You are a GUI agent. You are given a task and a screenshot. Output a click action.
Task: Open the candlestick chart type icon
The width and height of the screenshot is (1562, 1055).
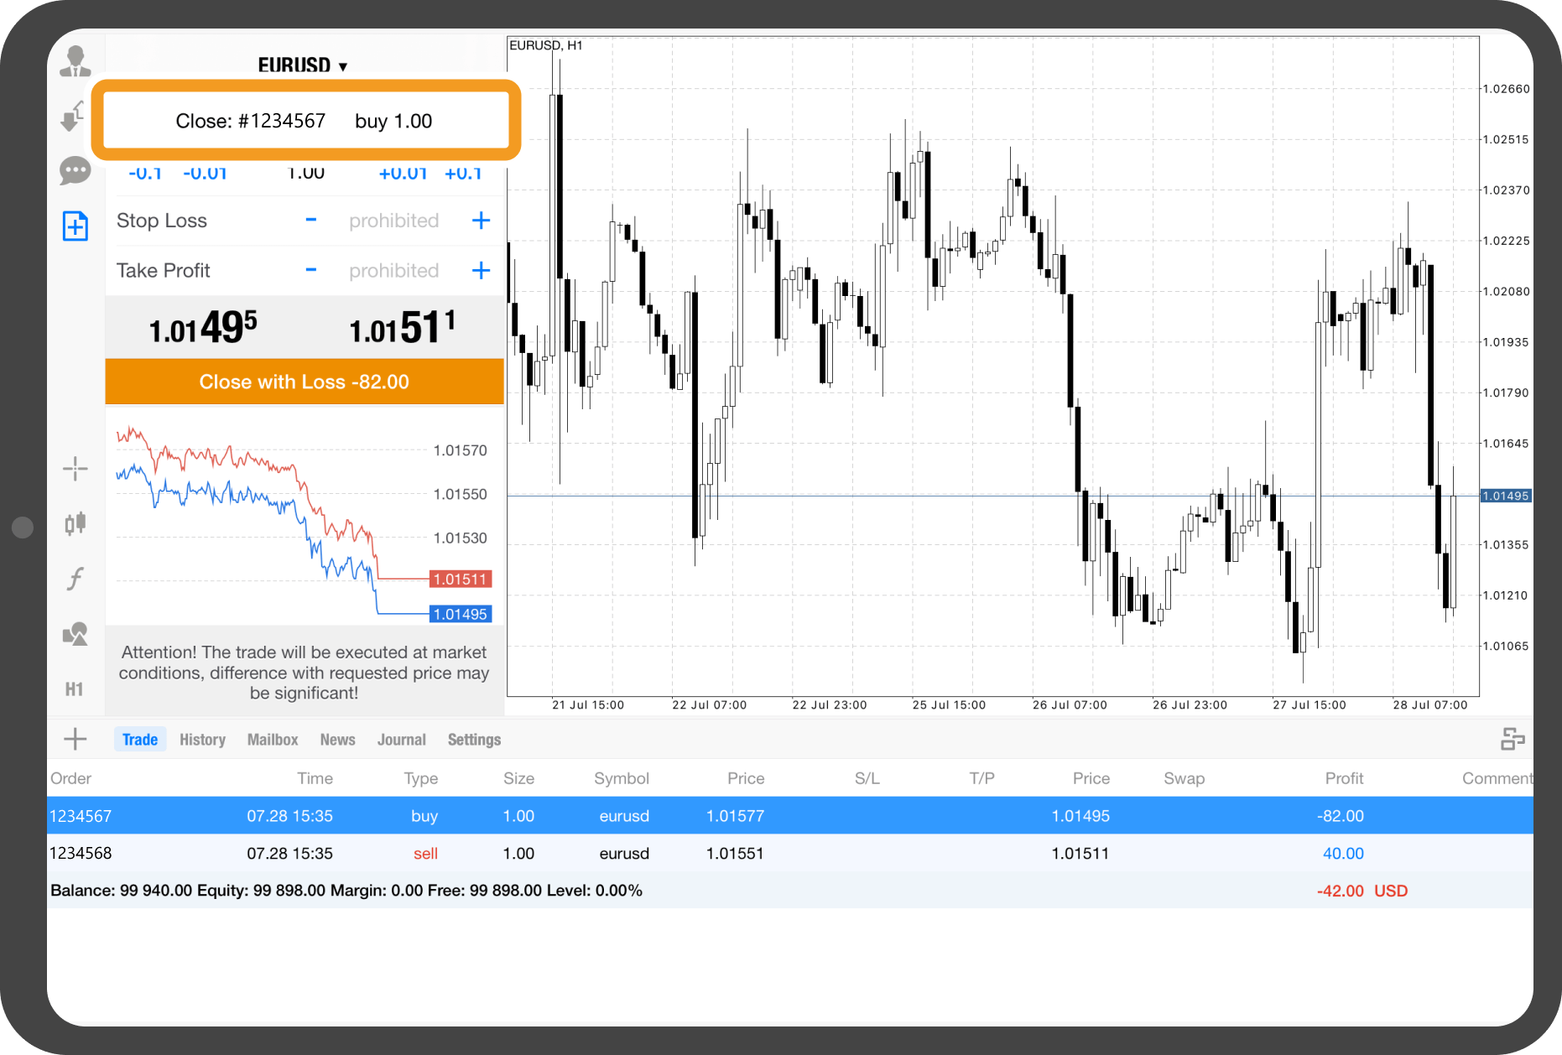pos(75,523)
